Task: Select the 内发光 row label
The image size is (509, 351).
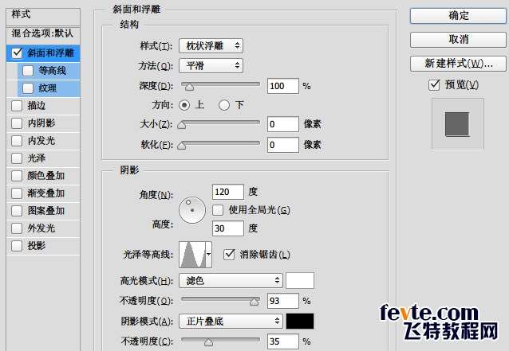Action: point(41,141)
